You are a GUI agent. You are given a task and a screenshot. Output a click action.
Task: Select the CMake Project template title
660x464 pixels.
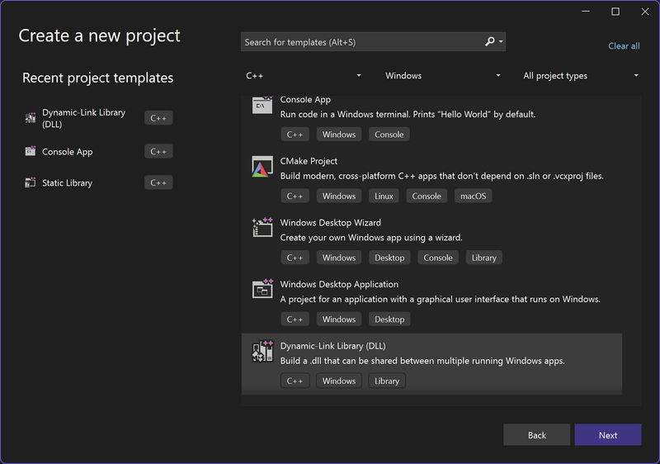tap(309, 161)
